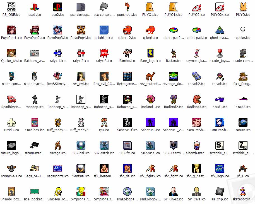
Task: Click the rallyx-1.ico blue car icon
Action: (58, 53)
